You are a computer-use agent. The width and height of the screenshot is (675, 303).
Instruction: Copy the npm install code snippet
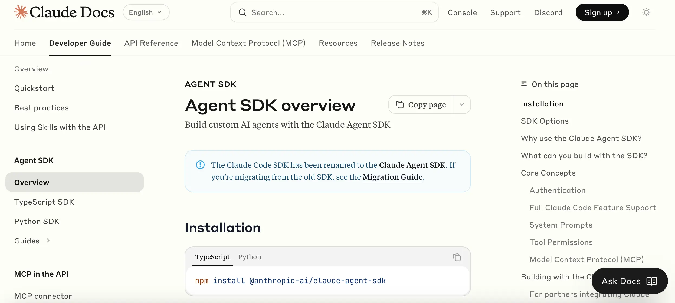pyautogui.click(x=457, y=257)
